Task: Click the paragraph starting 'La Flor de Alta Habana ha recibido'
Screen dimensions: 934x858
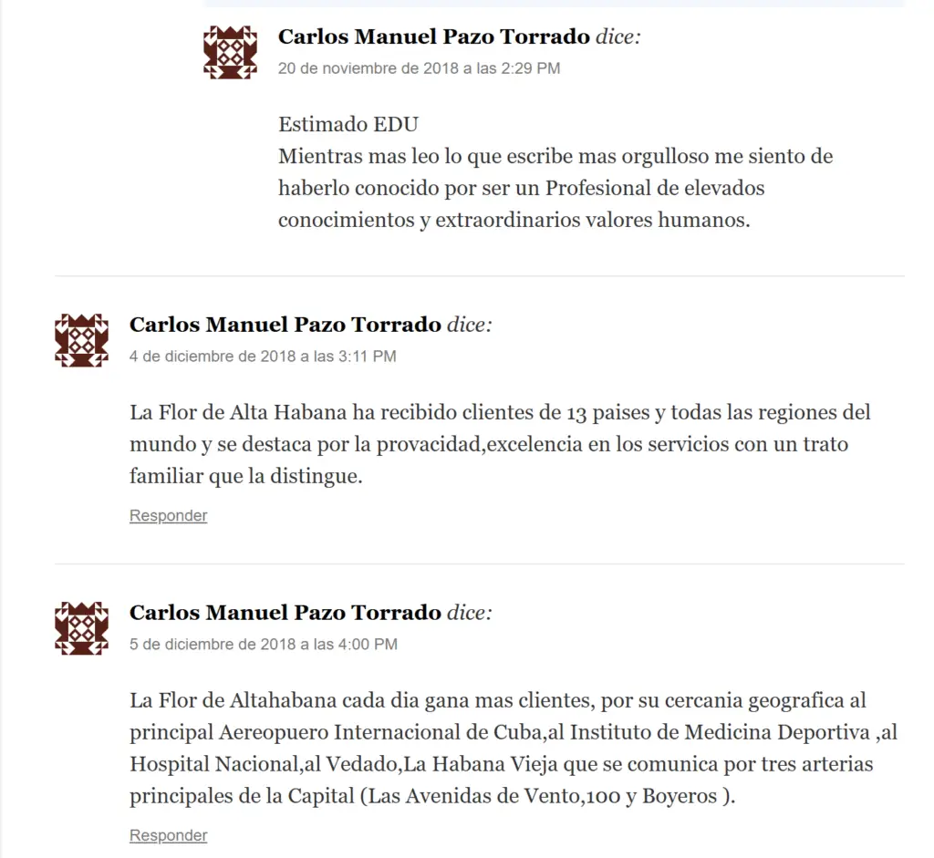Action: click(501, 444)
